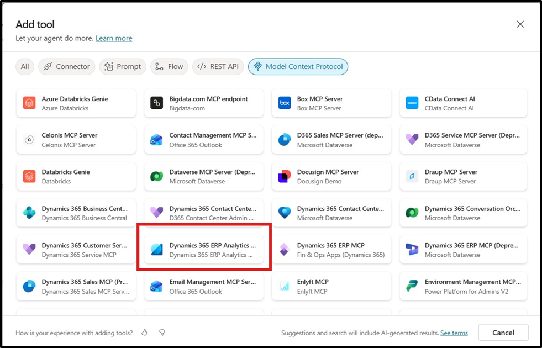Filter tools by Prompt
542x348 pixels.
[x=123, y=67]
